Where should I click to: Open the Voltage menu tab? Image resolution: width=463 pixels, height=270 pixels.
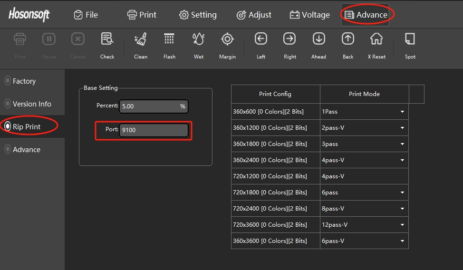[310, 15]
